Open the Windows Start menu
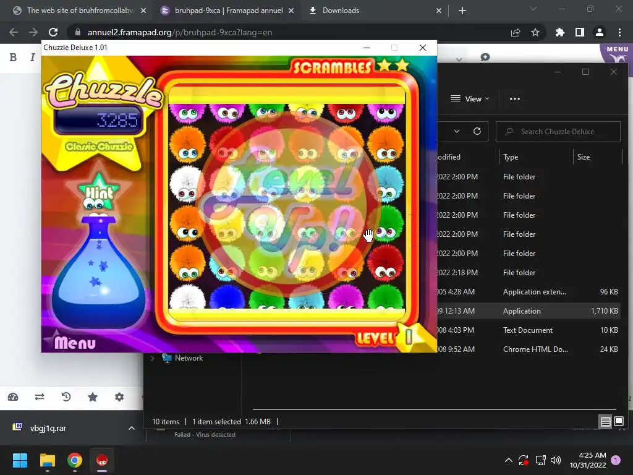The height and width of the screenshot is (475, 633). [20, 460]
